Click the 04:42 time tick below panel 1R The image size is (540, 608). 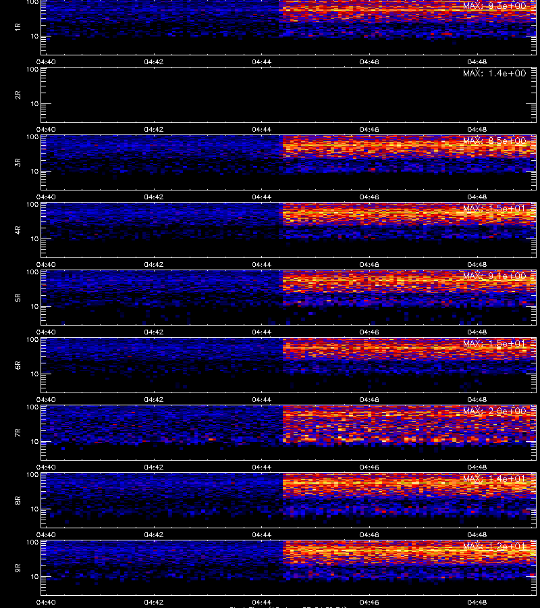154,62
